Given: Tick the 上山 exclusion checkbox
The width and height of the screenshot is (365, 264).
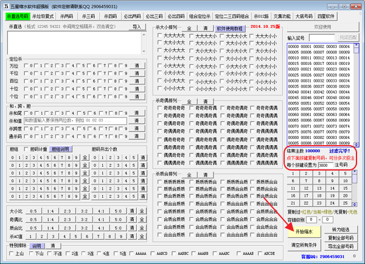Looking at the screenshot, I should tap(12, 254).
